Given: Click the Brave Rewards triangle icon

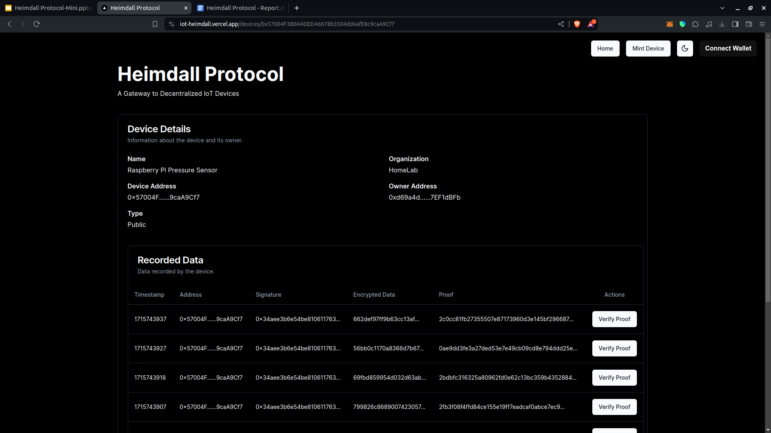Looking at the screenshot, I should coord(591,24).
